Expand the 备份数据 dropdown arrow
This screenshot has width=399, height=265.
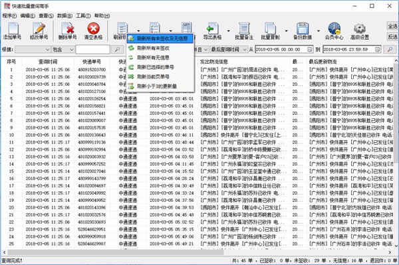pyautogui.click(x=318, y=31)
